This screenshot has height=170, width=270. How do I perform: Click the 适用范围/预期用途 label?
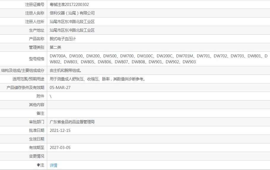click(x=28, y=79)
